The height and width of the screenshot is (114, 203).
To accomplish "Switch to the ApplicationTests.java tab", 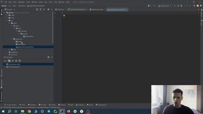I will click(x=77, y=9).
